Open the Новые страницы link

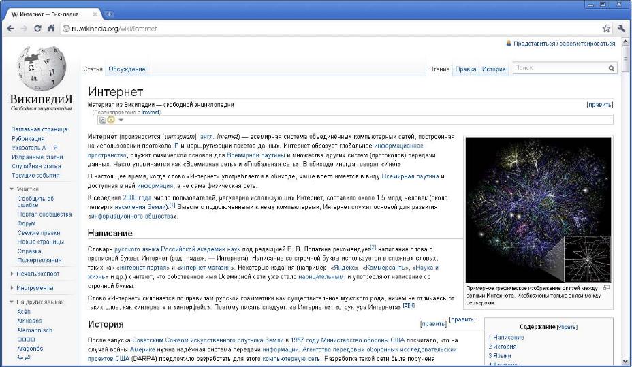click(40, 242)
